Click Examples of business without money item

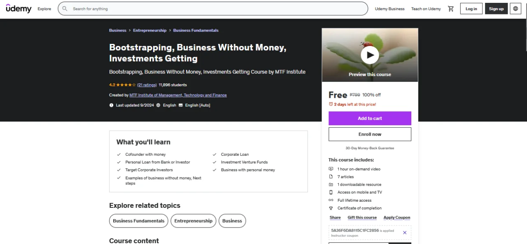click(163, 181)
